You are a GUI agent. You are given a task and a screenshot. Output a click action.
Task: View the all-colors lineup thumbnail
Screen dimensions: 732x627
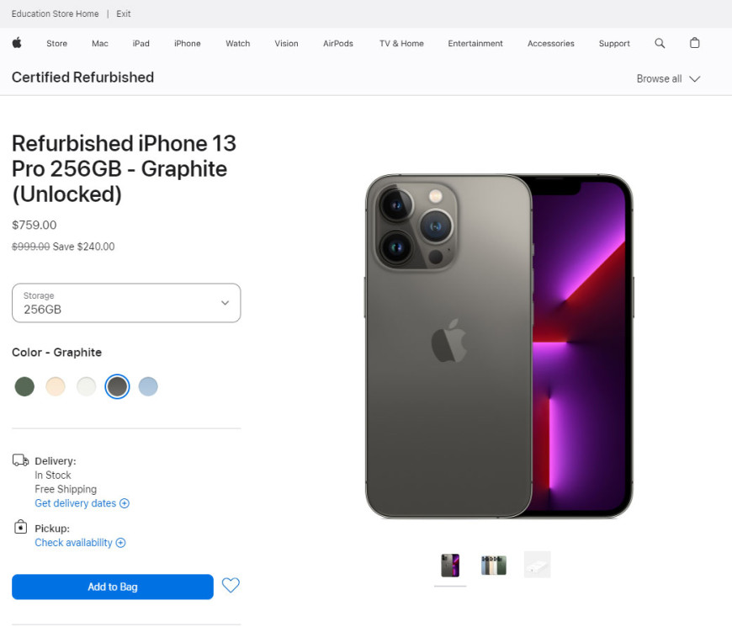[493, 566]
